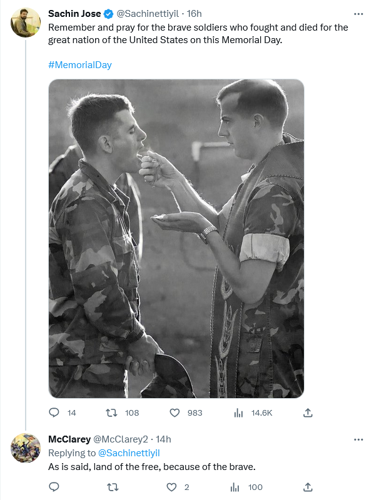Enlarge the black-and-white soldiers photo
Viewport: 374px width, 500px height.
(x=176, y=239)
